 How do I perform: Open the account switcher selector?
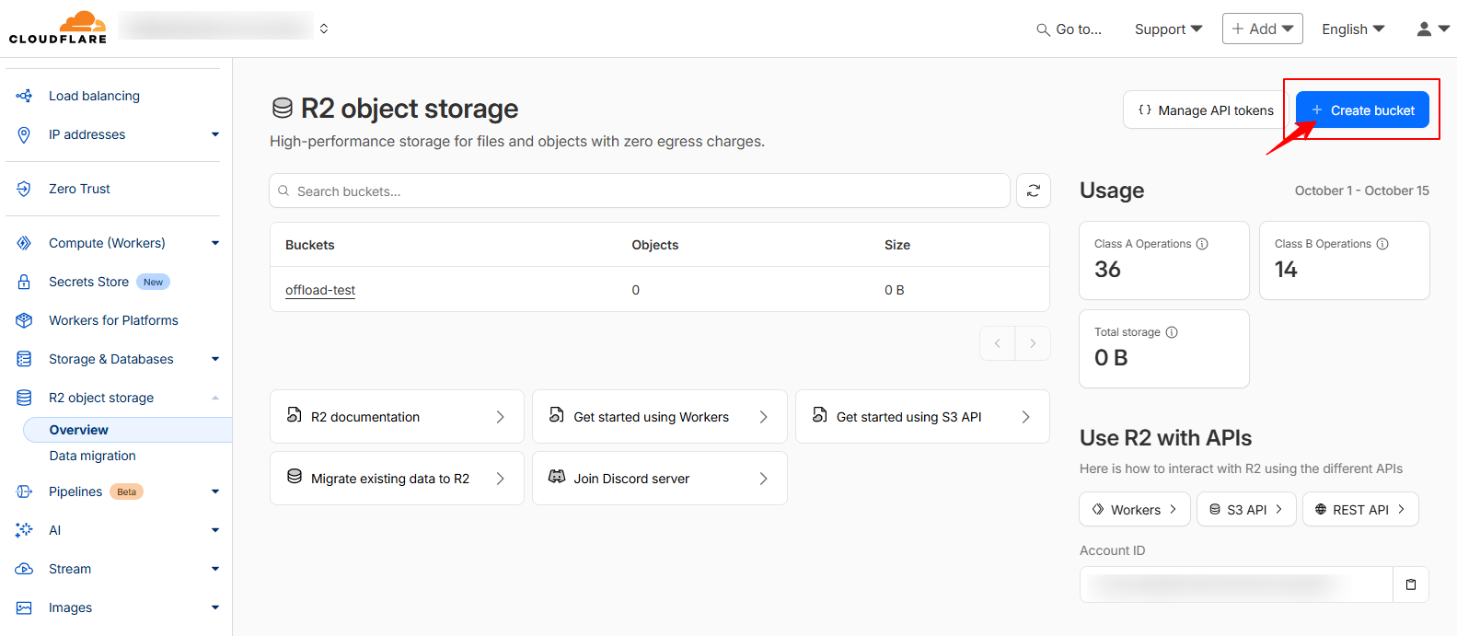point(324,29)
